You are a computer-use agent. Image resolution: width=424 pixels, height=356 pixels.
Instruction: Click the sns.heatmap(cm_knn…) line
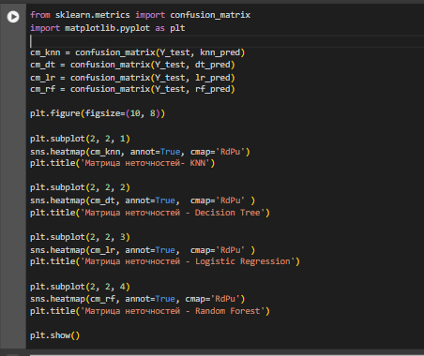point(140,152)
